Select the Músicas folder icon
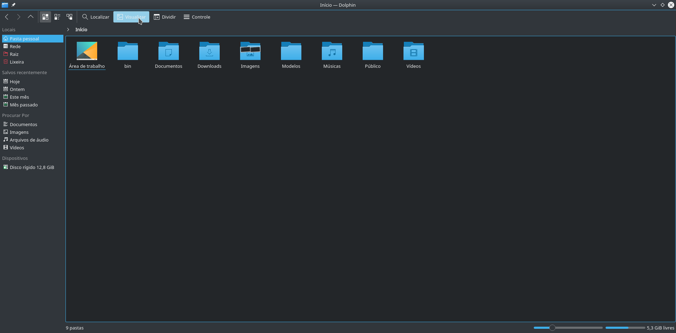Image resolution: width=676 pixels, height=333 pixels. (332, 51)
